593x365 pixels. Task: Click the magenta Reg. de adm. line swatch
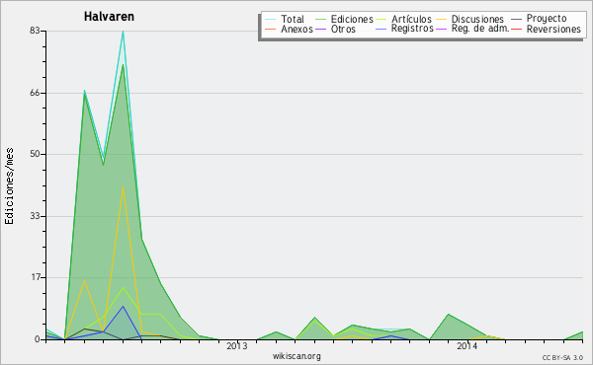pyautogui.click(x=441, y=29)
